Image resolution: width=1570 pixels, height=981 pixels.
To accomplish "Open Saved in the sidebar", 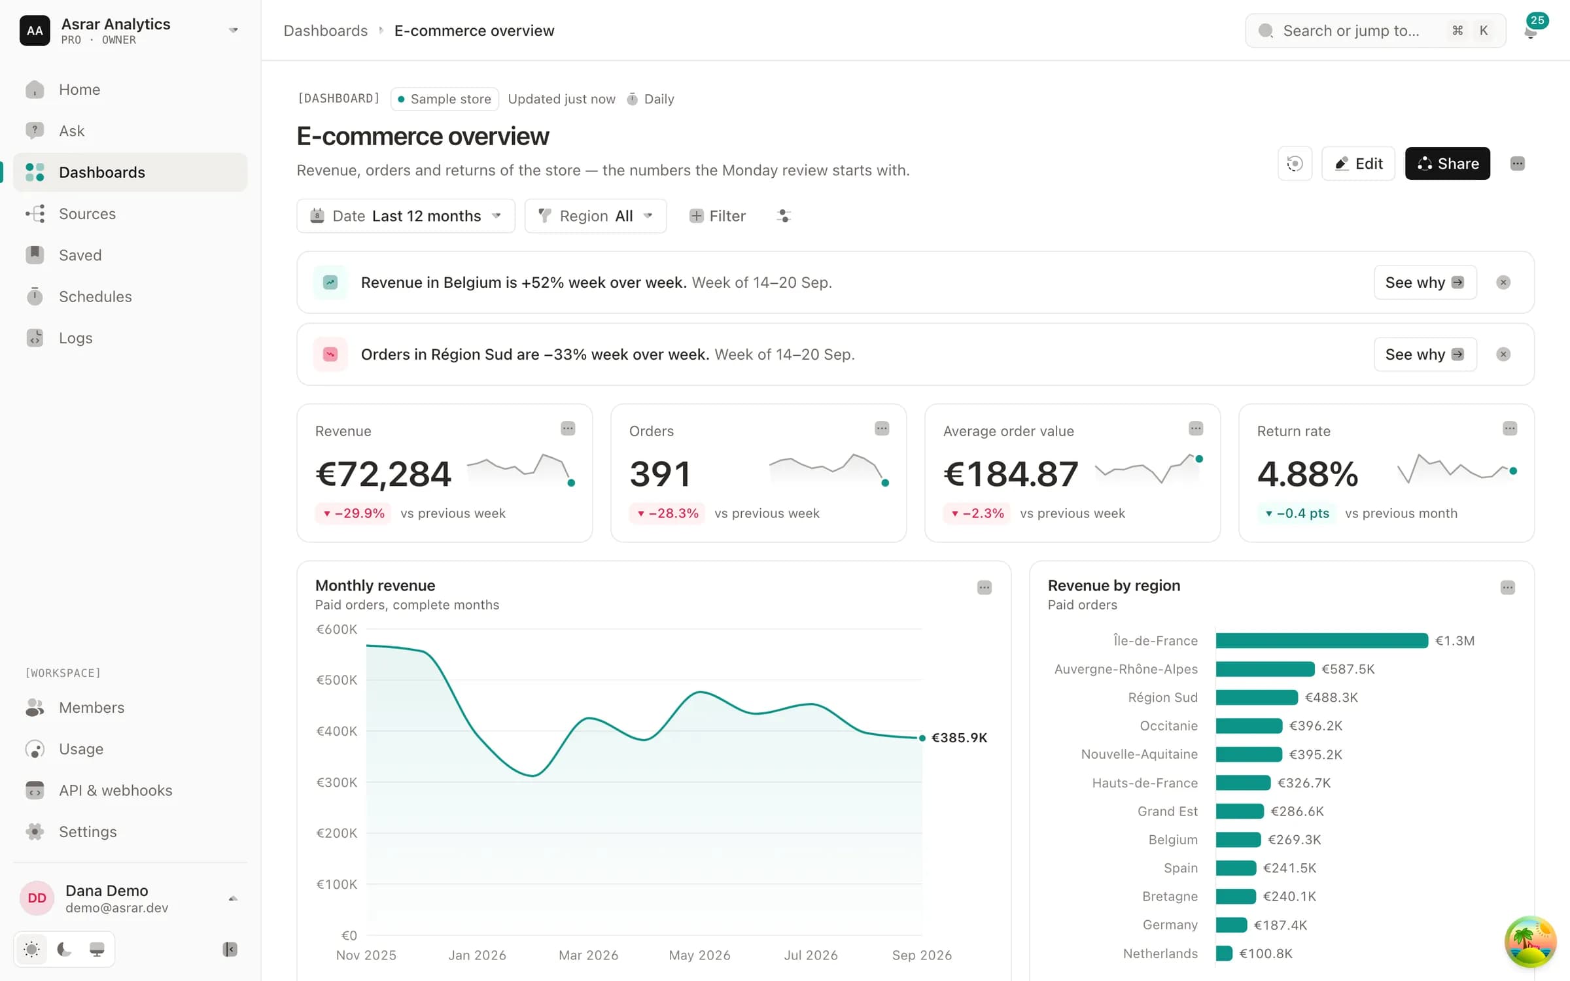I will click(x=130, y=255).
